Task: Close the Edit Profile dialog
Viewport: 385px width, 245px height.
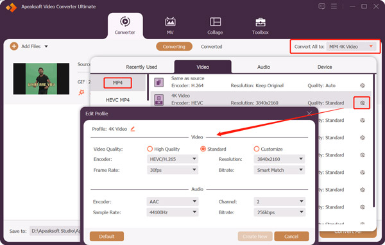Action: point(309,114)
